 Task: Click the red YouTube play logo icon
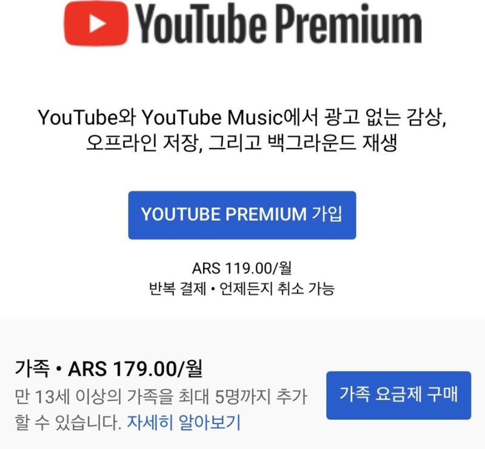96,23
